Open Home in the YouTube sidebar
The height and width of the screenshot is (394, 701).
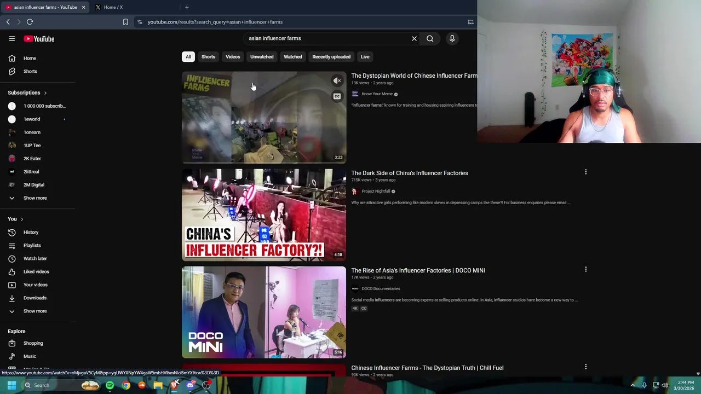pos(30,58)
